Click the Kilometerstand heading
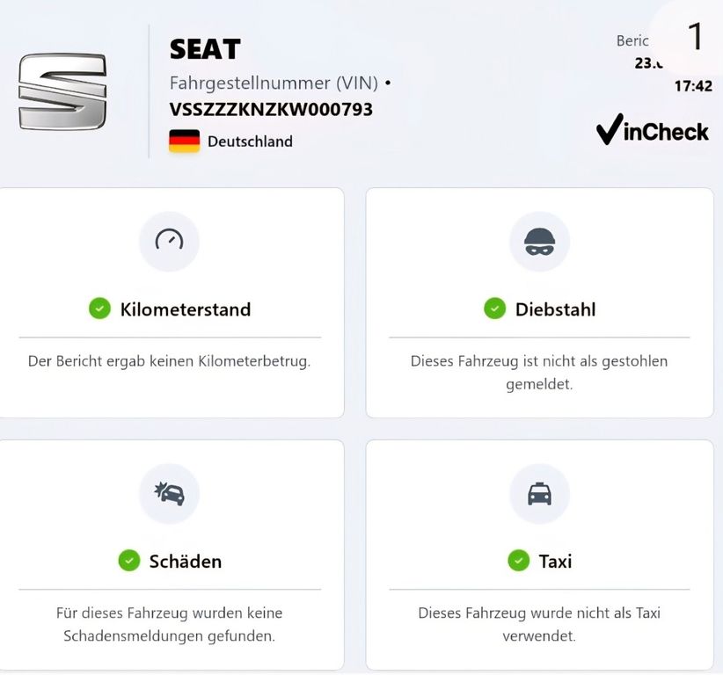723x675 pixels. point(186,309)
